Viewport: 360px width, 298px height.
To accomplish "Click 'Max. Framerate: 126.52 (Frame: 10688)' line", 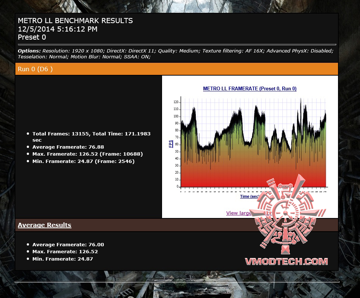I will [x=88, y=154].
